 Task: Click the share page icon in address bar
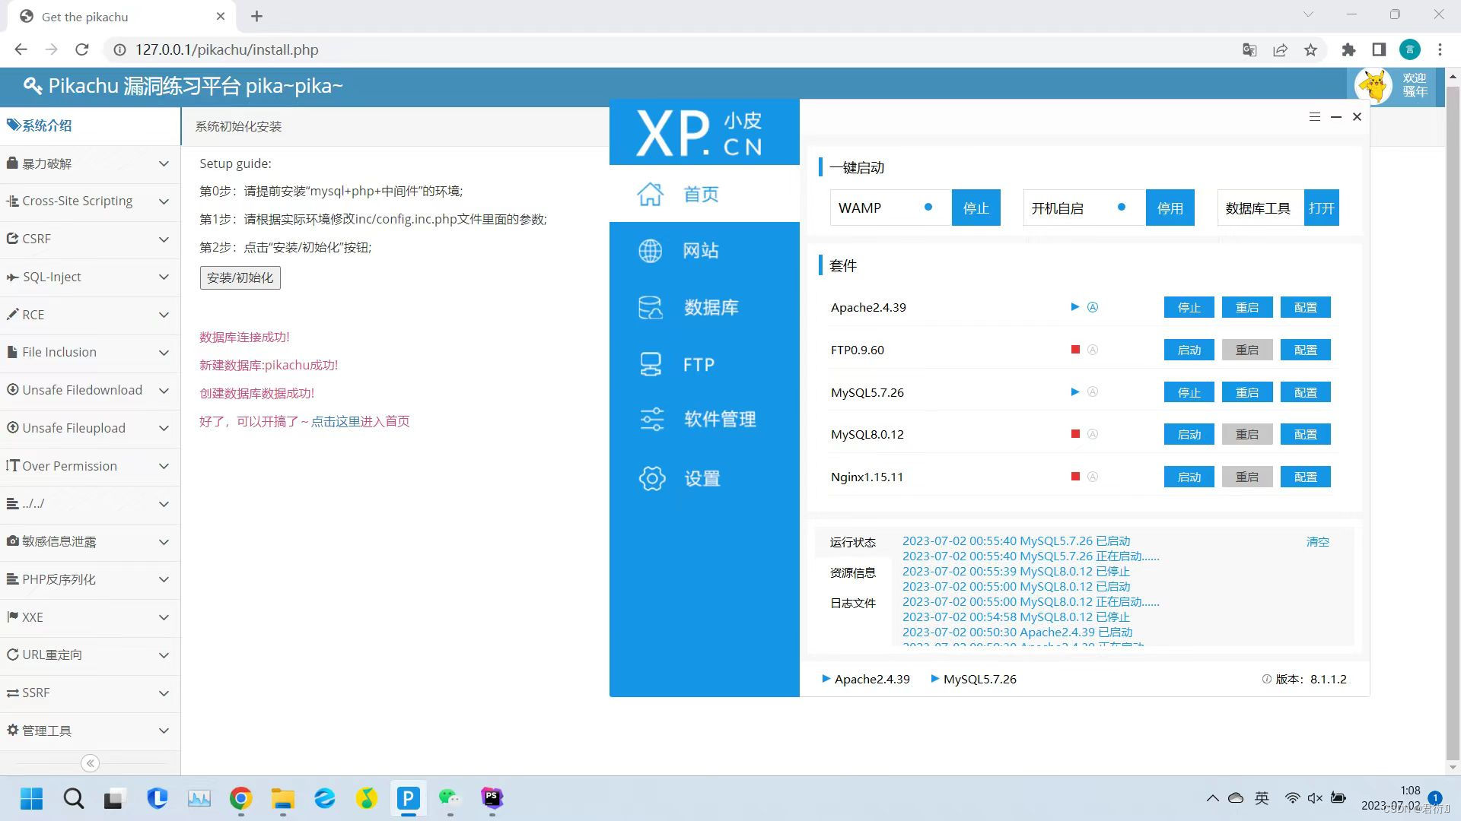coord(1280,50)
